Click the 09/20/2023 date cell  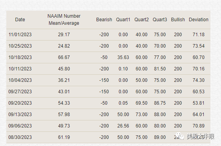click(20, 103)
